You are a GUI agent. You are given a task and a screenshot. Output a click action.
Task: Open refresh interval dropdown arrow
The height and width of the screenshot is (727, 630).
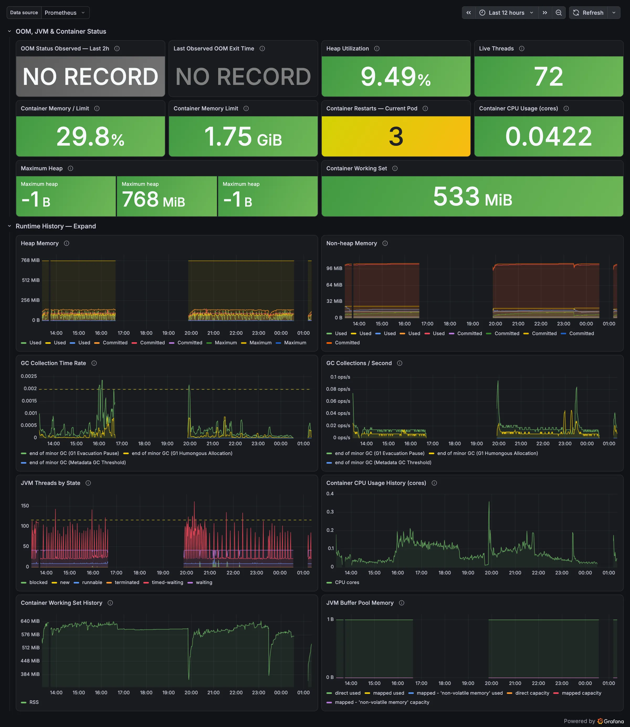click(x=614, y=13)
